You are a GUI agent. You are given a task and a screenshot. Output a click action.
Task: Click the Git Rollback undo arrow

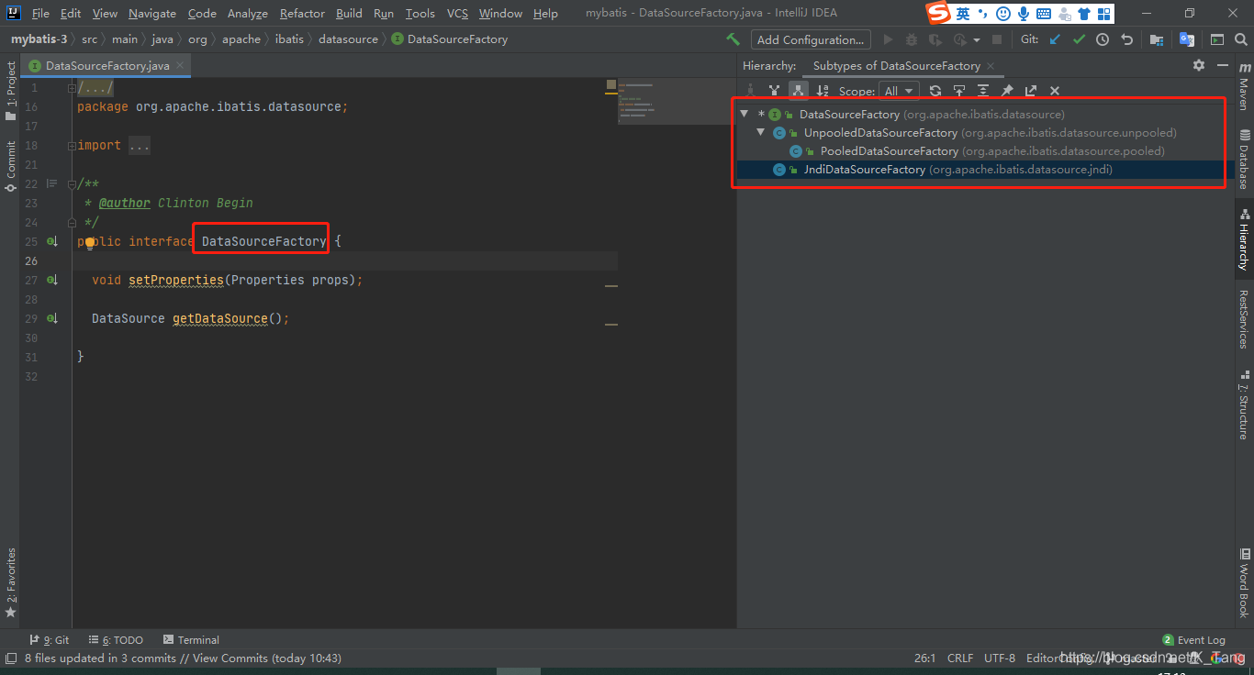click(1126, 39)
